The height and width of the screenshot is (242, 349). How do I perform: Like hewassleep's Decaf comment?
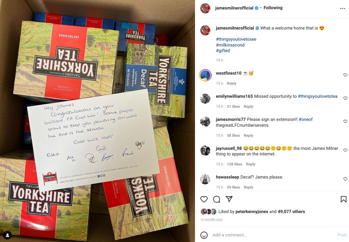(x=345, y=179)
